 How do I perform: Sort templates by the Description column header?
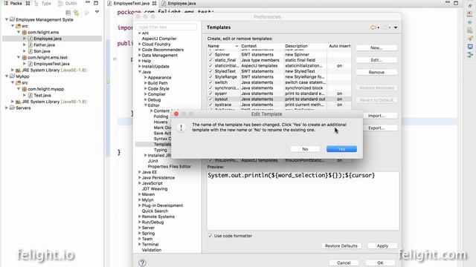click(x=305, y=46)
